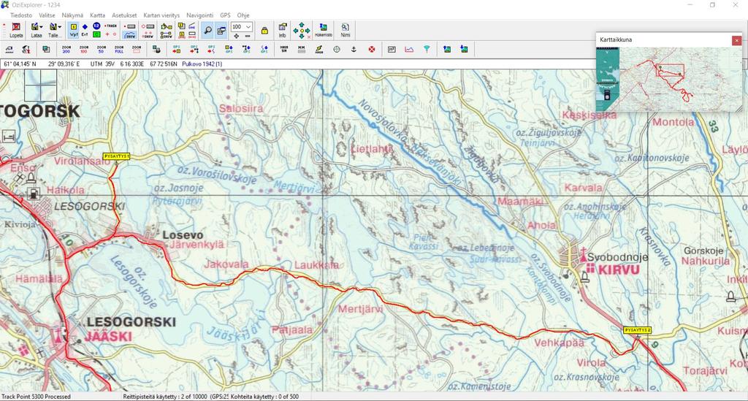Open the Tallenna save dropdown

pos(55,30)
